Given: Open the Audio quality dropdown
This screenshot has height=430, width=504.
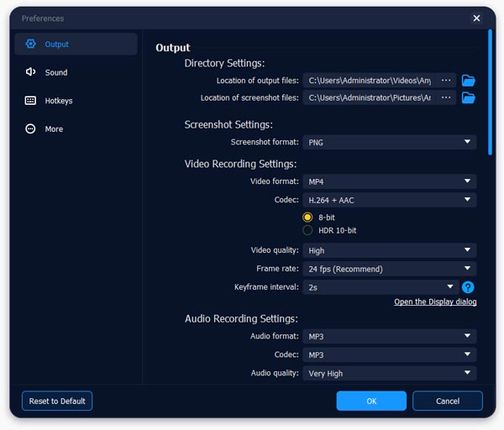Looking at the screenshot, I should click(389, 374).
